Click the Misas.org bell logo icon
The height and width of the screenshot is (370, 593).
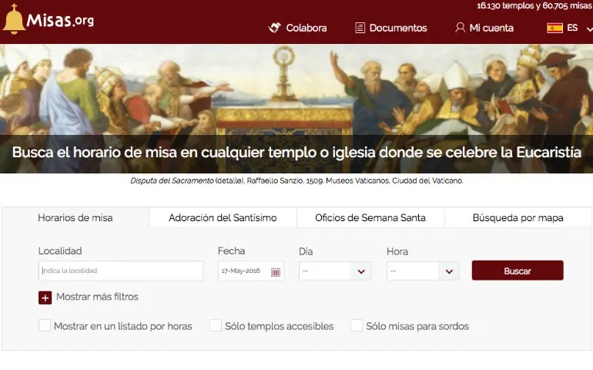pyautogui.click(x=14, y=21)
